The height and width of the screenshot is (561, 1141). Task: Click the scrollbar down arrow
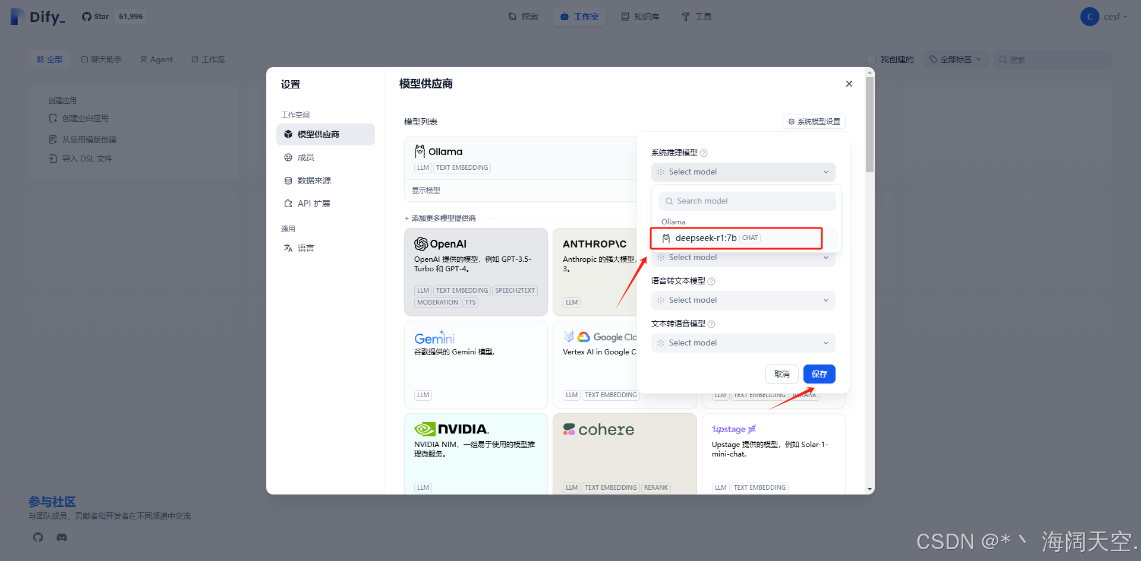[870, 490]
